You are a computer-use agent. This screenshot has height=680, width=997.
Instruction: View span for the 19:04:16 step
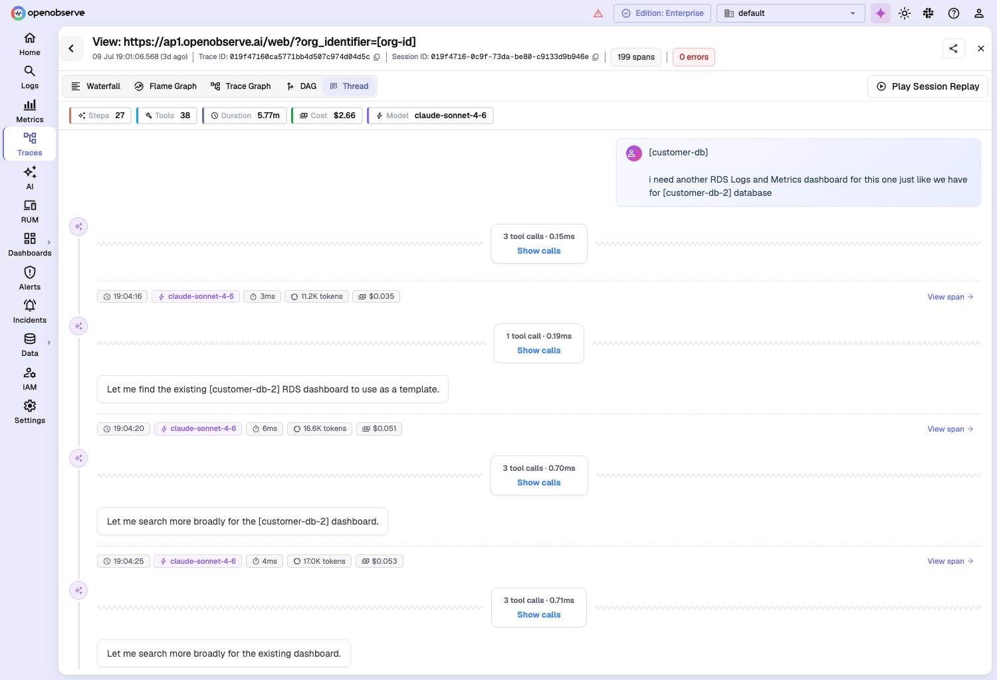(x=950, y=297)
